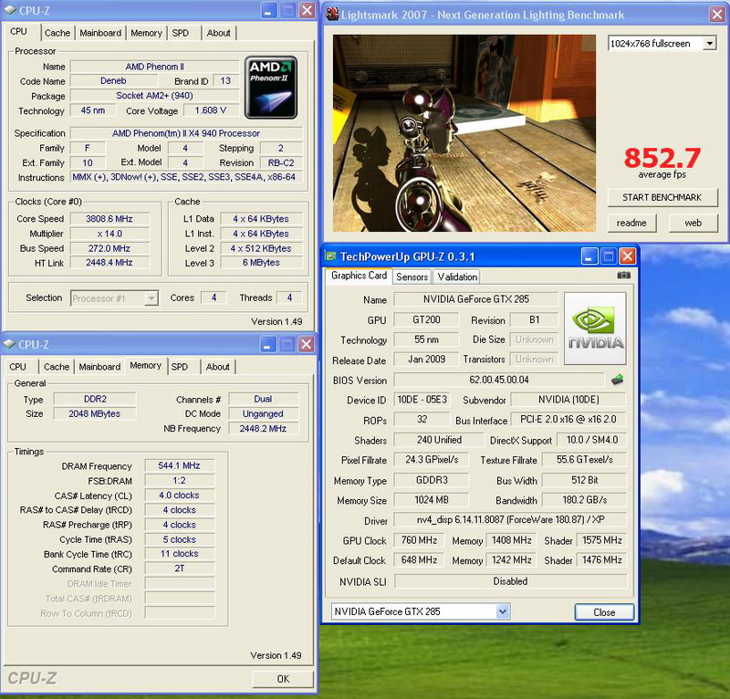Switch to the Sensors tab in GPU-Z

412,276
